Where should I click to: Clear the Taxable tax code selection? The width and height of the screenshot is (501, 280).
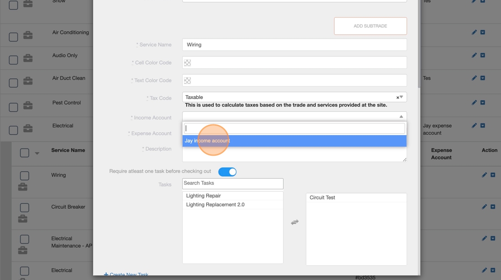(x=398, y=98)
